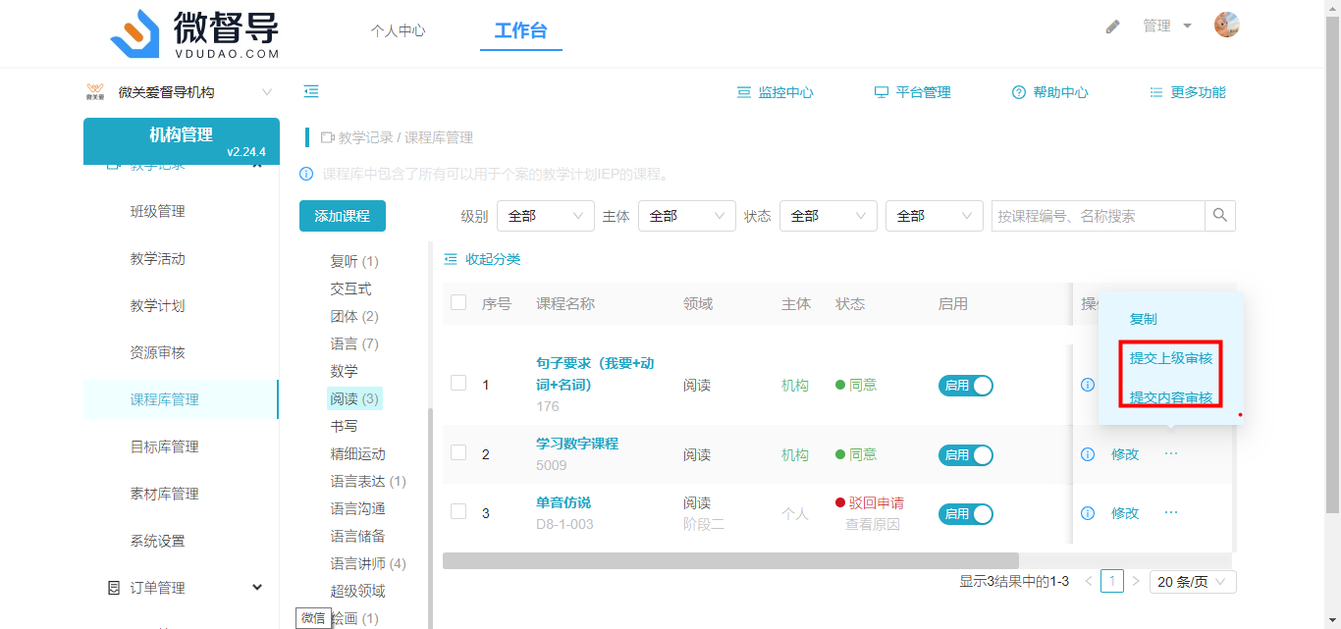This screenshot has height=629, width=1341.
Task: Open 资源审核 in sidebar
Action: (157, 352)
